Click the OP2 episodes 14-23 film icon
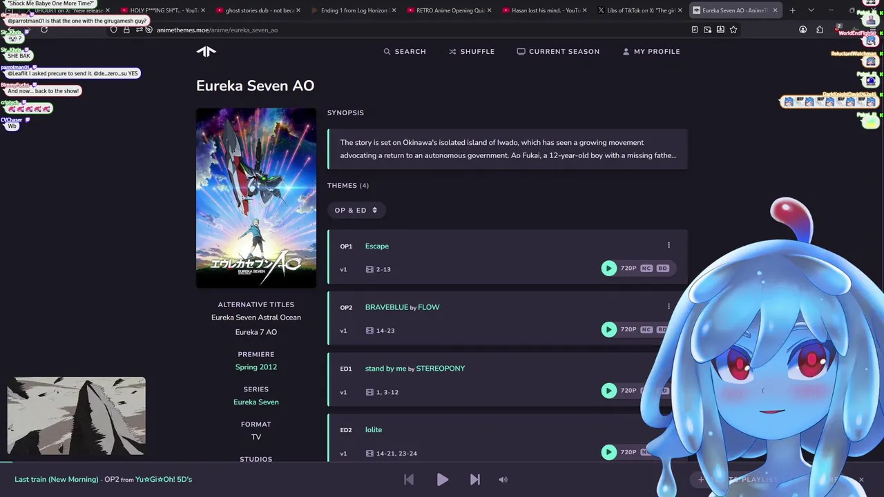The image size is (884, 497). [x=369, y=331]
